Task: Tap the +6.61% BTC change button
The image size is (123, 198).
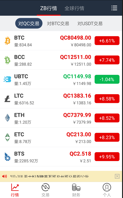Action: [x=107, y=41]
